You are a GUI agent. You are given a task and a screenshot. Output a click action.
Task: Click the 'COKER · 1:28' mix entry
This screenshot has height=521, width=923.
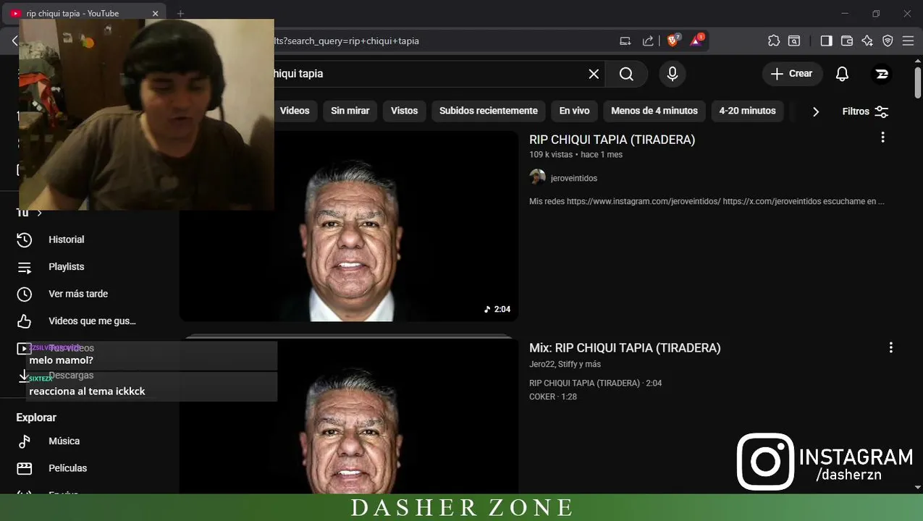(553, 397)
